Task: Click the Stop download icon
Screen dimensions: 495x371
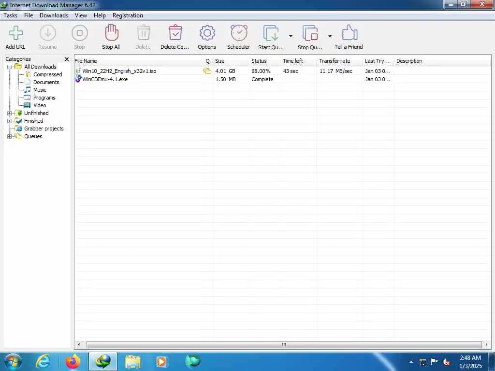Action: pos(80,33)
